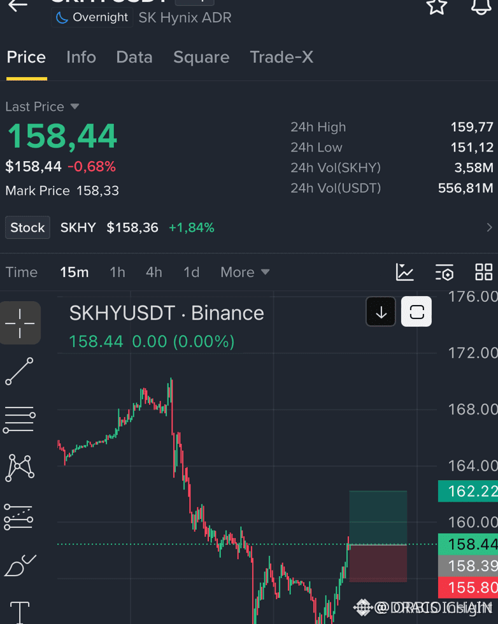Go back using the arrow icon
Screen dimensions: 498x624
pos(18,6)
